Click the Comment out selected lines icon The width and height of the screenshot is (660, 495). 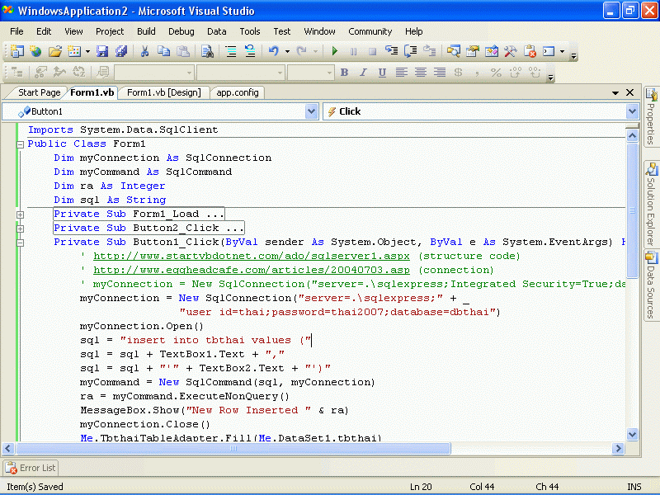[x=231, y=51]
